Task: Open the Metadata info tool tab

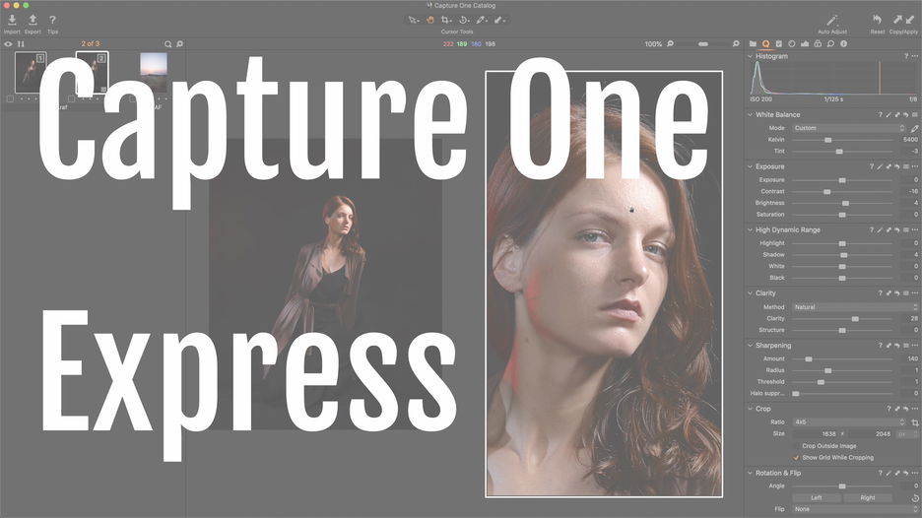Action: [843, 43]
